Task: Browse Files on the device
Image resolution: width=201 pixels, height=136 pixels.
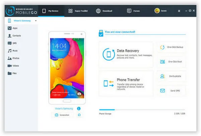Action: pyautogui.click(x=14, y=73)
